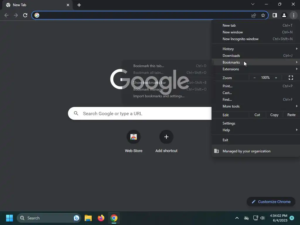
Task: Click Paste in the Edit row
Action: [x=292, y=115]
